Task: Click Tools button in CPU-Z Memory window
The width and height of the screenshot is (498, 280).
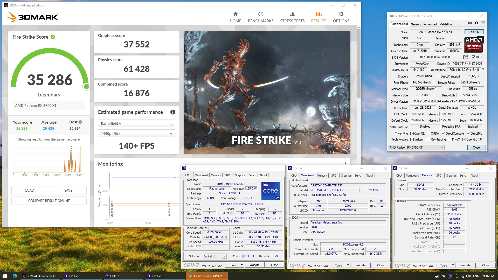Action: pos(443,265)
